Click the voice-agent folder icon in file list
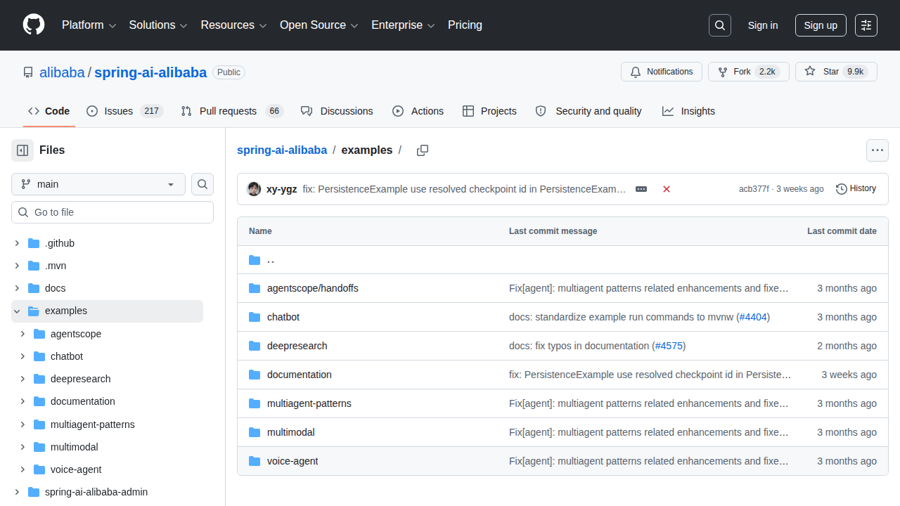This screenshot has width=900, height=506. pos(255,461)
